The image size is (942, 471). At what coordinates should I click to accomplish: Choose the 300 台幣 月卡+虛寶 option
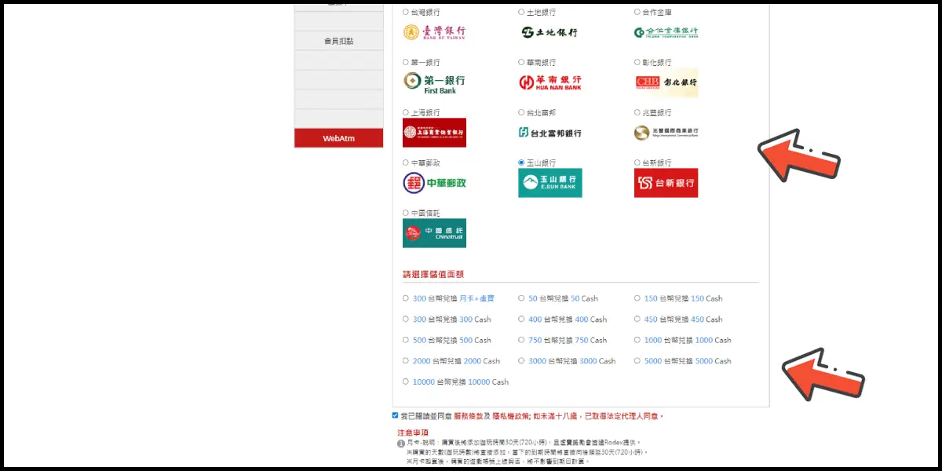point(406,298)
